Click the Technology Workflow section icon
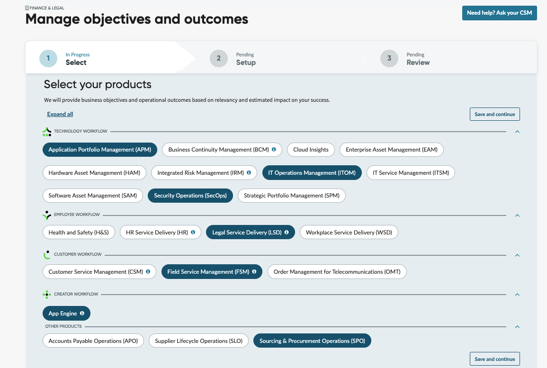The image size is (547, 368). [x=47, y=132]
